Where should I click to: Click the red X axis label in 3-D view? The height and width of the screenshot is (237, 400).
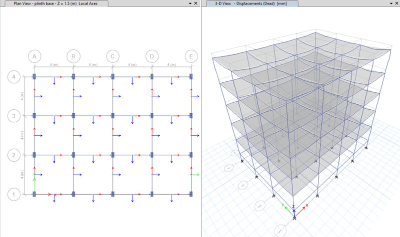pyautogui.click(x=307, y=205)
